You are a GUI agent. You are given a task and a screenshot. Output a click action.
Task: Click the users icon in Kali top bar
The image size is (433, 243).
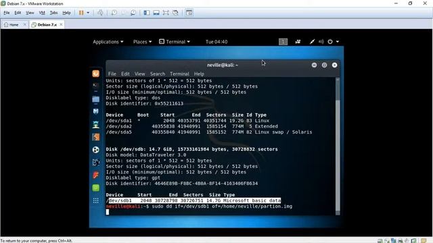coord(298,42)
